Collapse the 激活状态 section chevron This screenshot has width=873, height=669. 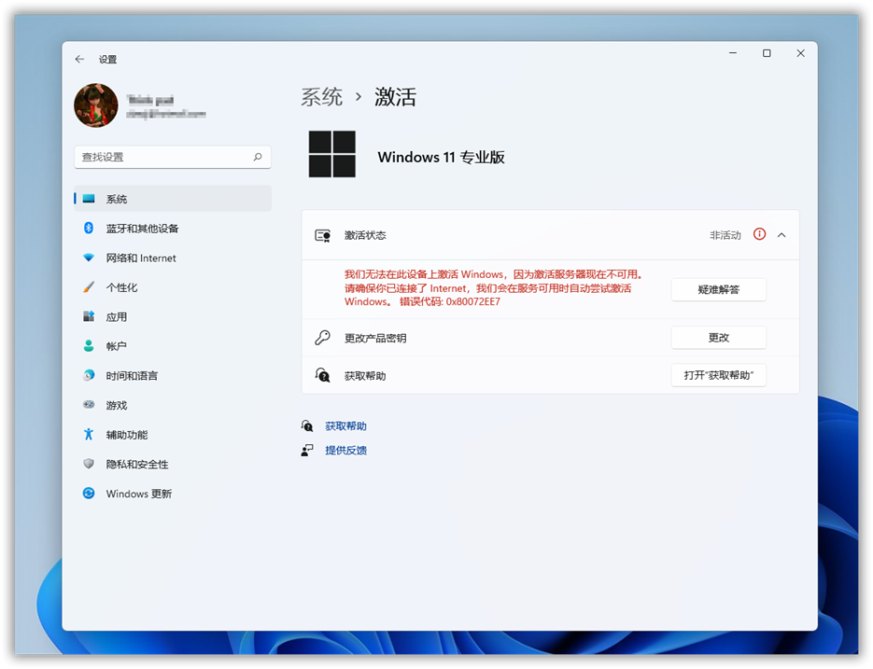pos(781,235)
